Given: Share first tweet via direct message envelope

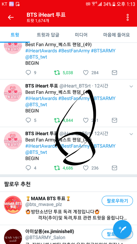Looking at the screenshot, I should click(x=114, y=73).
